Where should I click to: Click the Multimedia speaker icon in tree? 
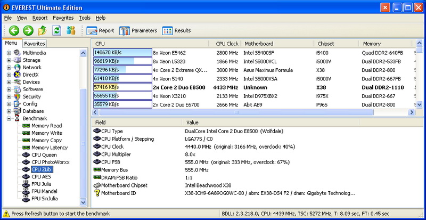[x=17, y=53]
